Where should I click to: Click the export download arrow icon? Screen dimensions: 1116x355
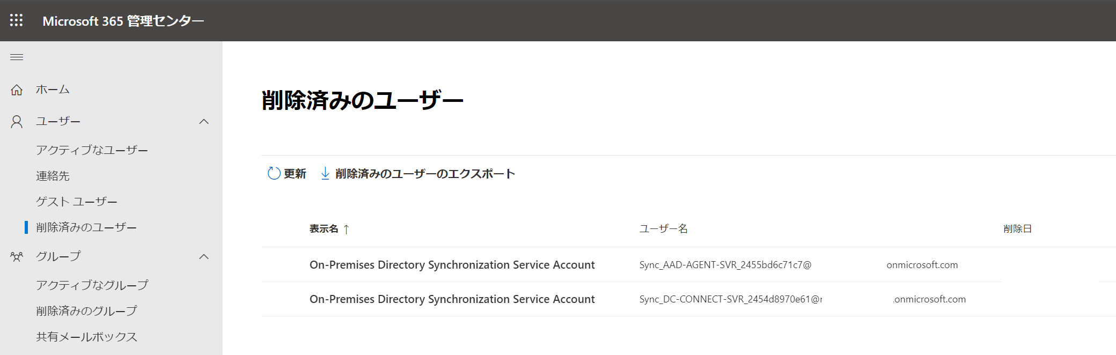coord(325,173)
